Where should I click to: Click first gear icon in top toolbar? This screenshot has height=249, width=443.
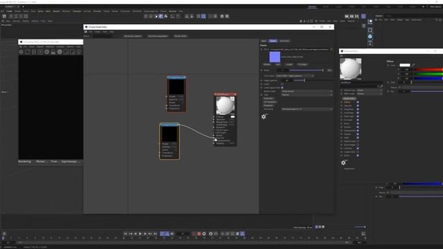pos(221,17)
